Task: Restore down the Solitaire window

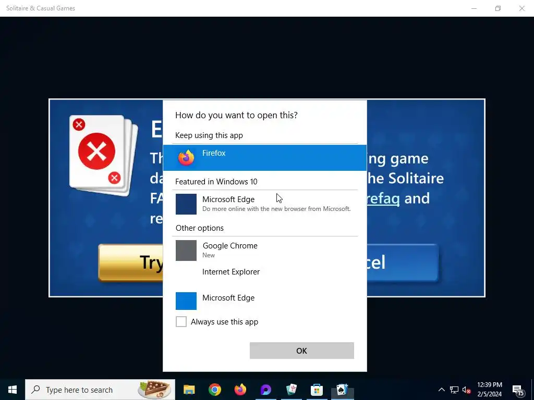Action: coord(498,8)
